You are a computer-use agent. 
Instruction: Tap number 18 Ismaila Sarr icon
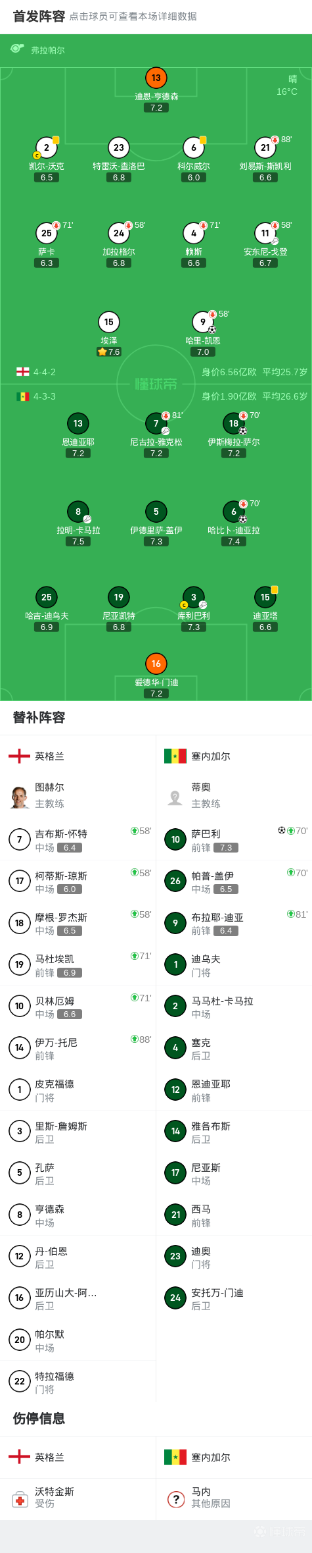[x=234, y=423]
